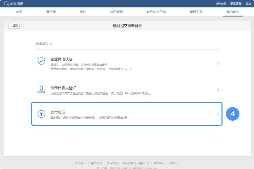Click the yen icon for 支付验证
Viewport: 254px width, 169px height.
coord(41,114)
